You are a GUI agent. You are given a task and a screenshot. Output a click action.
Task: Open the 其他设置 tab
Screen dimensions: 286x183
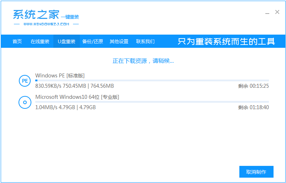point(119,41)
